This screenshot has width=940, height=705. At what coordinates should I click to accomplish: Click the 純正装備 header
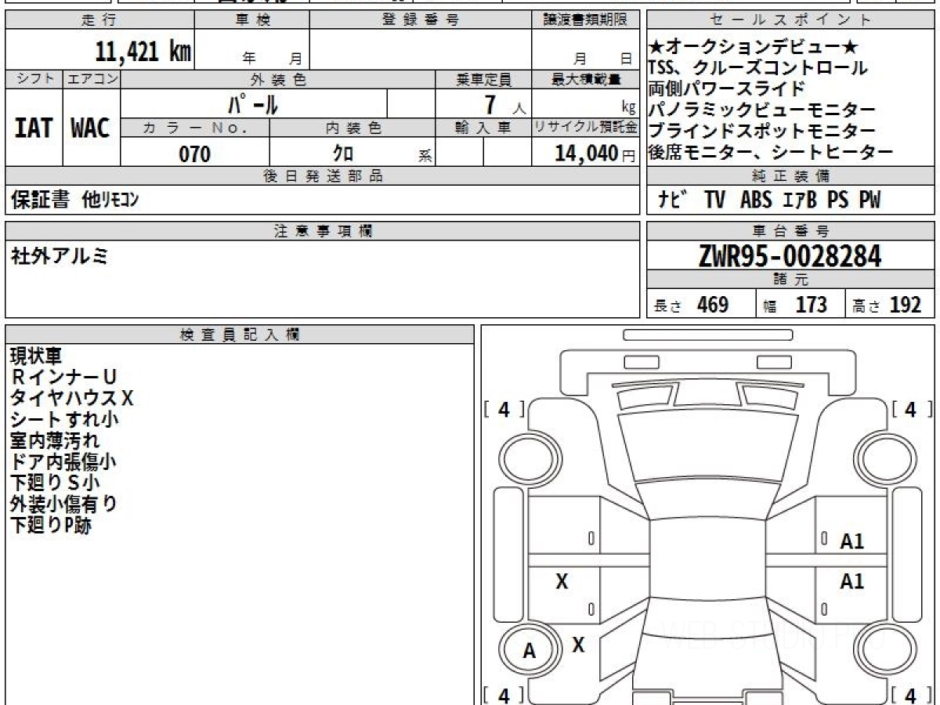[791, 176]
